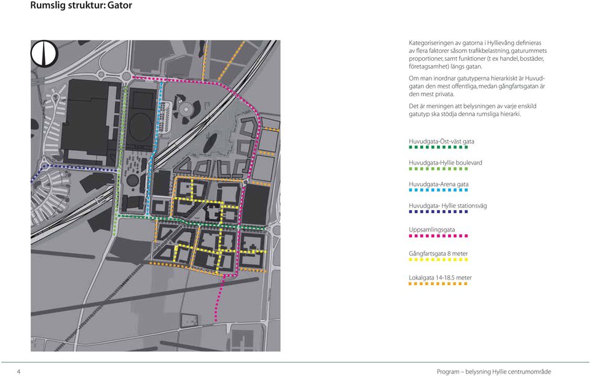Click the paragraph starting 'Om man inordnar gatutyperna'
Screen dimensions: 590x376
[477, 87]
